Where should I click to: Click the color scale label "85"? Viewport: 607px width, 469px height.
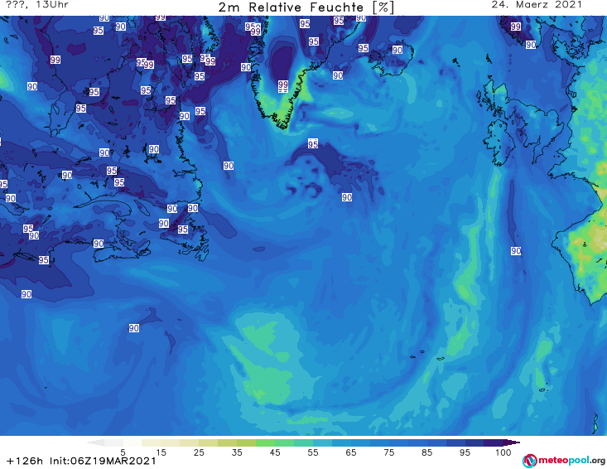(x=426, y=452)
